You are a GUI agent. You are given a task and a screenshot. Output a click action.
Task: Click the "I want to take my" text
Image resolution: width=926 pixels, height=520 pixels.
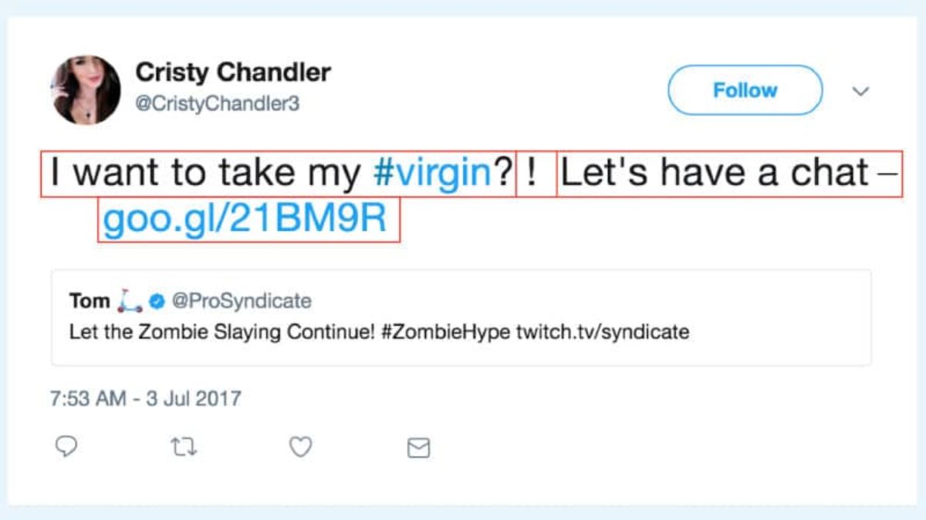205,174
